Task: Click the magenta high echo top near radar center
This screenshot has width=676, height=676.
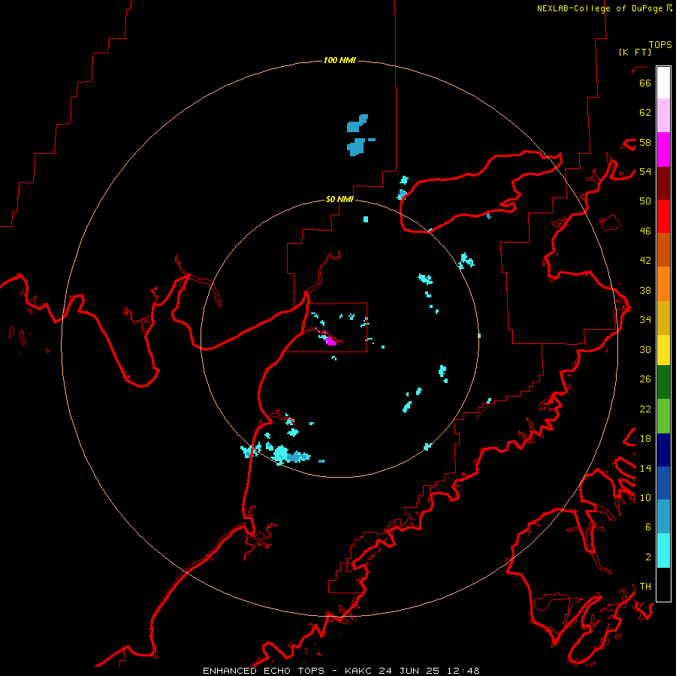Action: (x=330, y=340)
